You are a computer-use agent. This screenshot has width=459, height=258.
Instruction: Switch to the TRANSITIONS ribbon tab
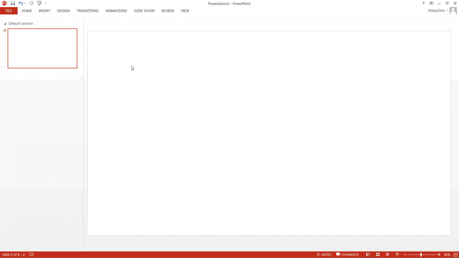pyautogui.click(x=87, y=11)
